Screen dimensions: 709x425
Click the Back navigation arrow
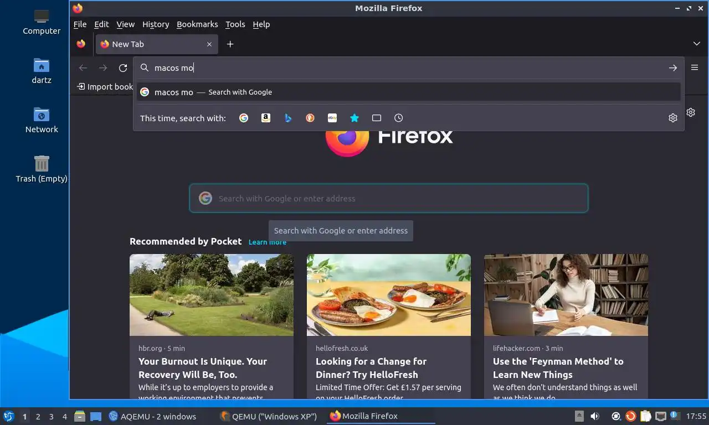(83, 68)
